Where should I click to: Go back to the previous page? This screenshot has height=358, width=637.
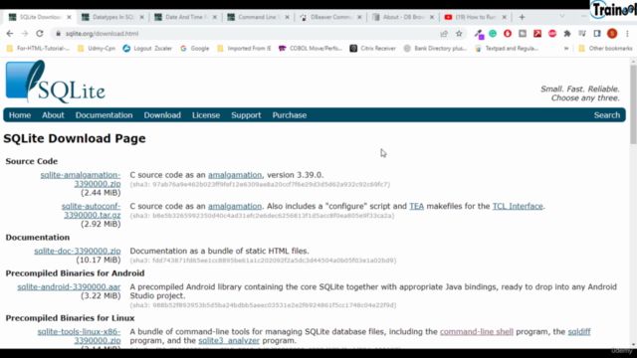(10, 34)
